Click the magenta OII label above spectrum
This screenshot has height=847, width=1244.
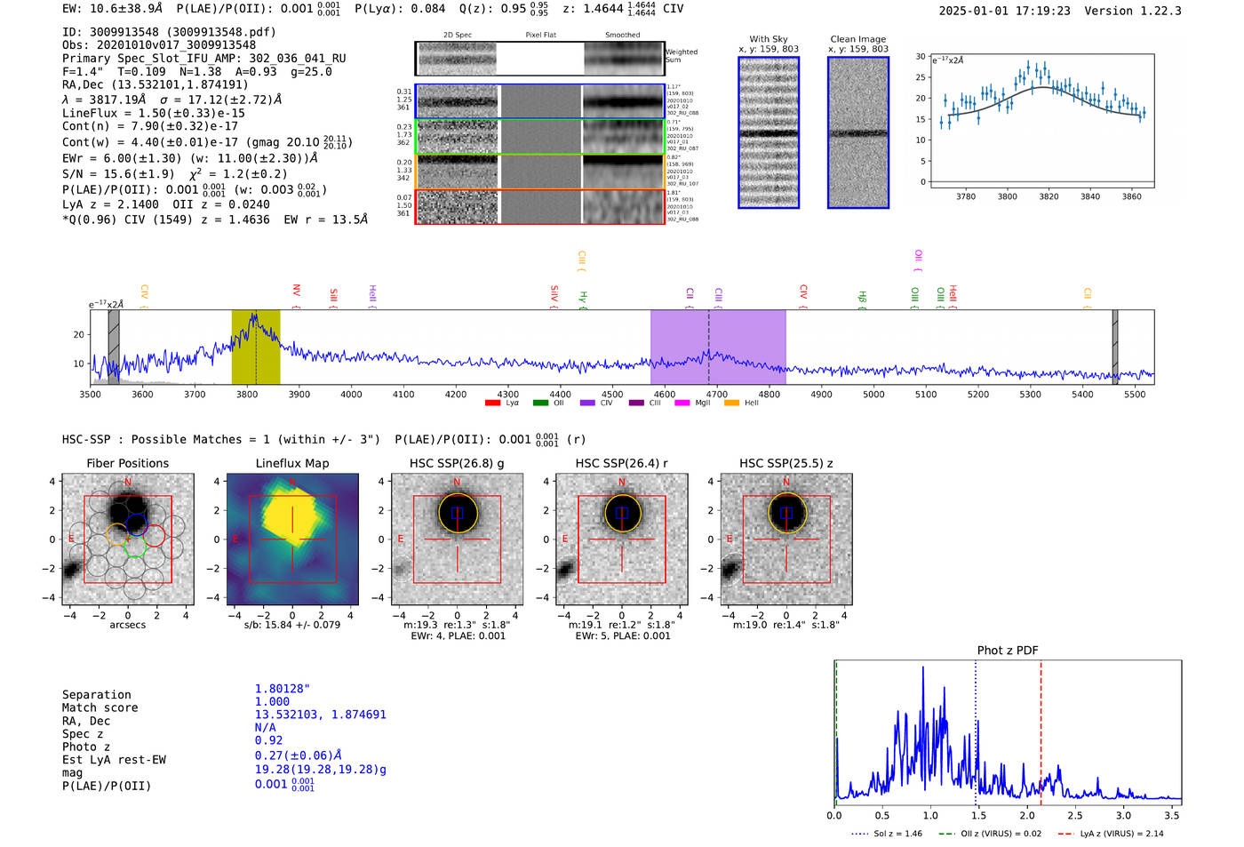[918, 260]
